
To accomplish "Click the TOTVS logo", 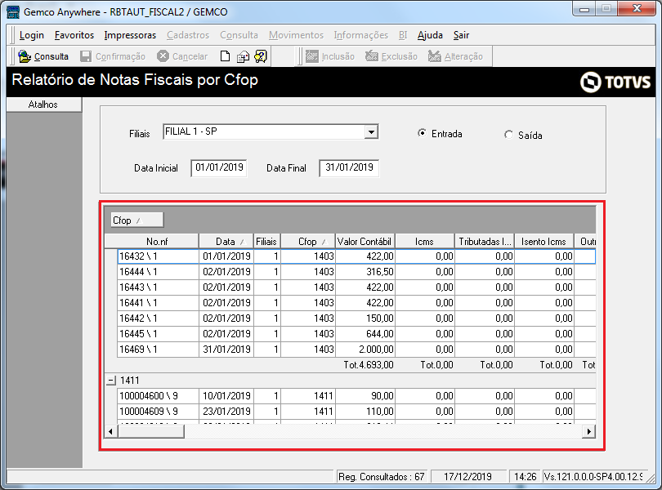I will pos(615,82).
